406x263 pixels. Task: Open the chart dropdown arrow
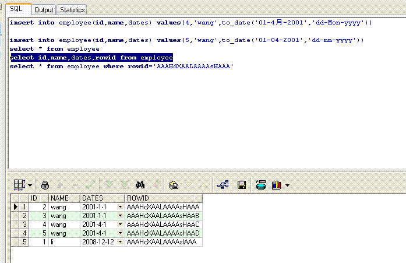(x=287, y=185)
